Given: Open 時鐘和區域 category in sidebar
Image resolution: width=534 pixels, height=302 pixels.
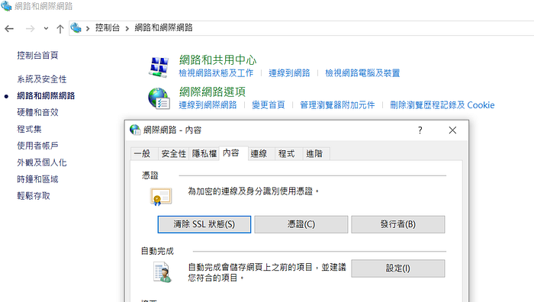Looking at the screenshot, I should pos(37,179).
